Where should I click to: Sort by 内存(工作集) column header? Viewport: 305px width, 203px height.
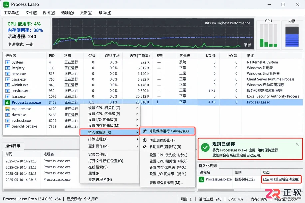click(137, 56)
